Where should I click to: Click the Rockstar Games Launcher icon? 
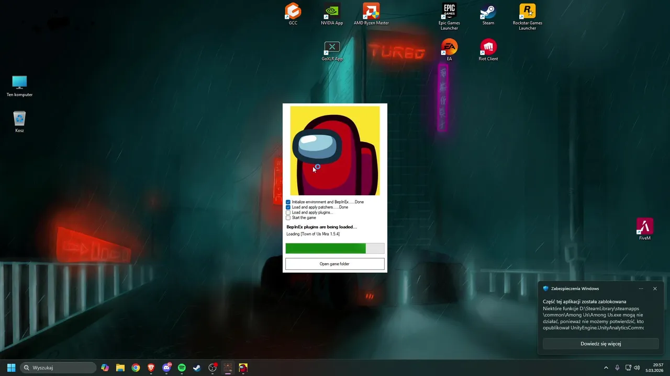click(x=527, y=17)
